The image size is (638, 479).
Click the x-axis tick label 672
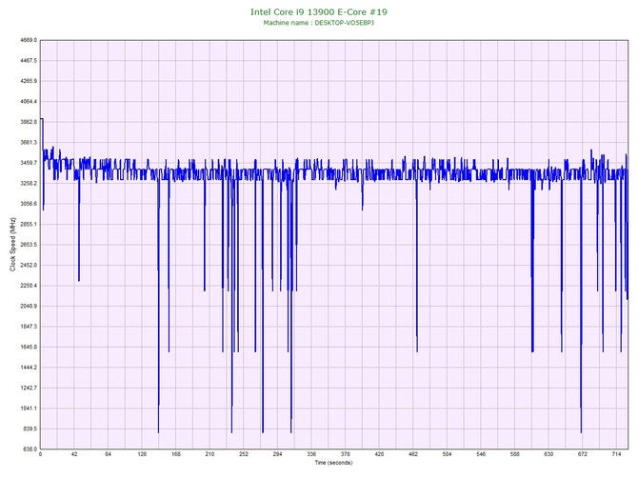pos(583,454)
